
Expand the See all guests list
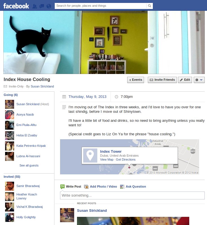(29, 165)
